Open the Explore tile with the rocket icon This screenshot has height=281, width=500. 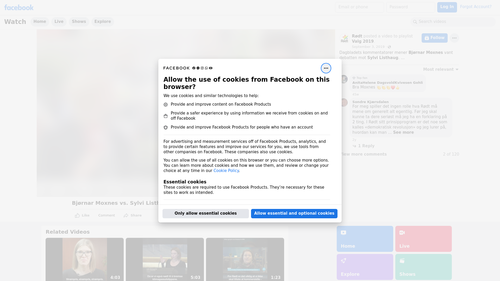pyautogui.click(x=365, y=267)
